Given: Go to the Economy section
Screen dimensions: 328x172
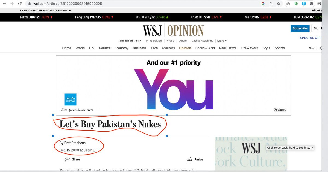Looking at the screenshot, I should 121,48.
